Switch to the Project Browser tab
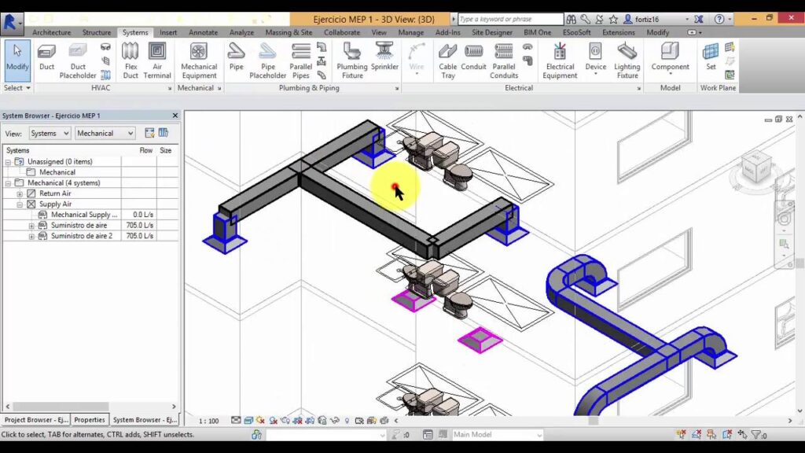The width and height of the screenshot is (805, 453). point(36,420)
